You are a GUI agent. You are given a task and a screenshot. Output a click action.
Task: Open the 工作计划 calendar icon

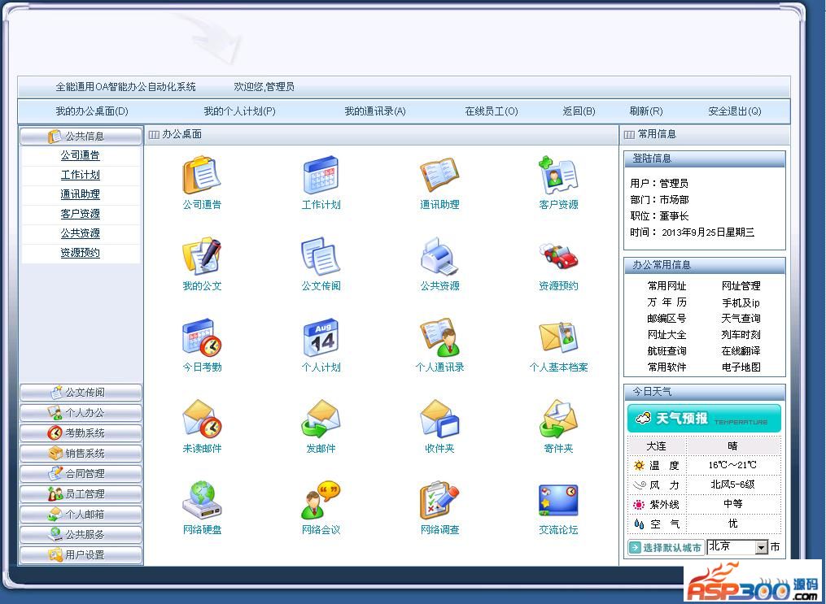click(x=321, y=176)
